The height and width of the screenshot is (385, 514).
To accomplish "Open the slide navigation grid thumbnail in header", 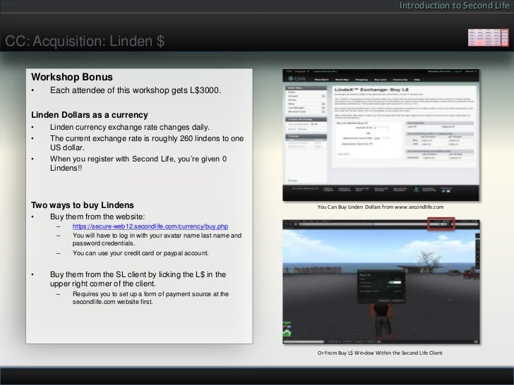I will pos(488,37).
